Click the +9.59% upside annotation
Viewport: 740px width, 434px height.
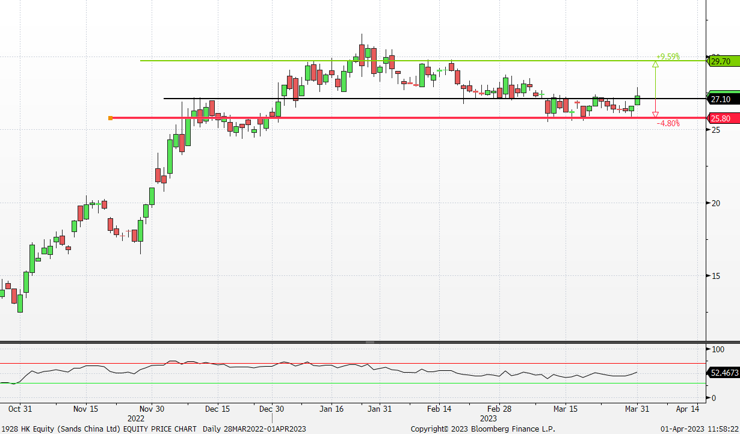[668, 57]
